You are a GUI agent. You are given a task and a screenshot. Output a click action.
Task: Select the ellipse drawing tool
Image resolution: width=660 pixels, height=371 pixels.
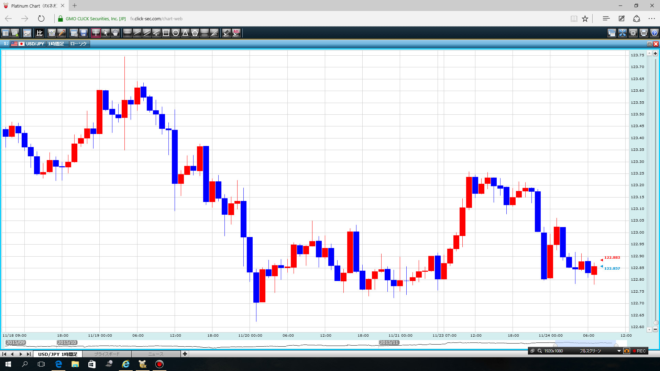pos(175,33)
